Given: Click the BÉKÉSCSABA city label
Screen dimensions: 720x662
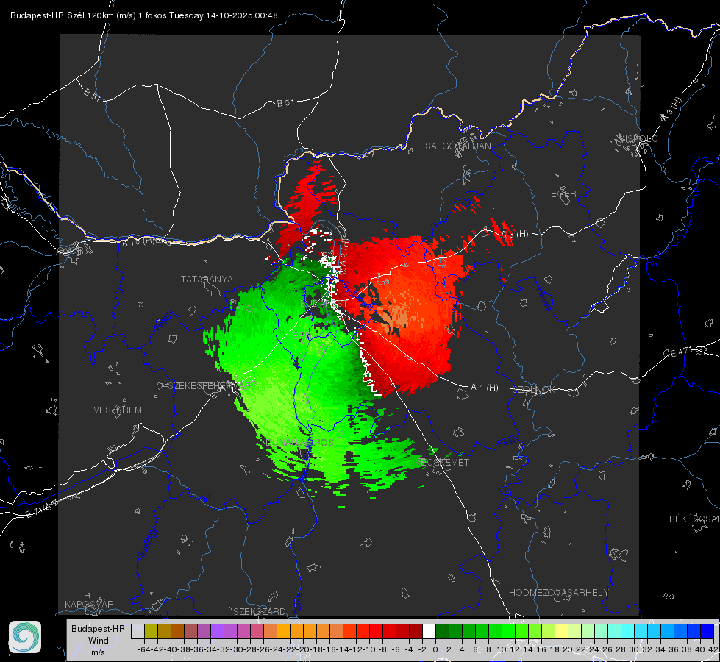Looking at the screenshot, I should 694,519.
